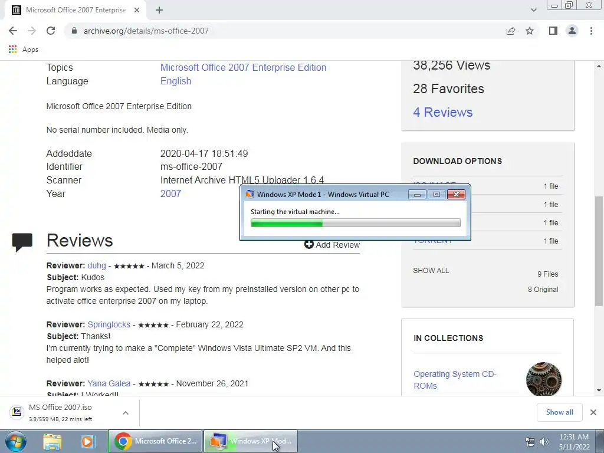Click the Windows Virtual PC title bar icon

tap(250, 194)
